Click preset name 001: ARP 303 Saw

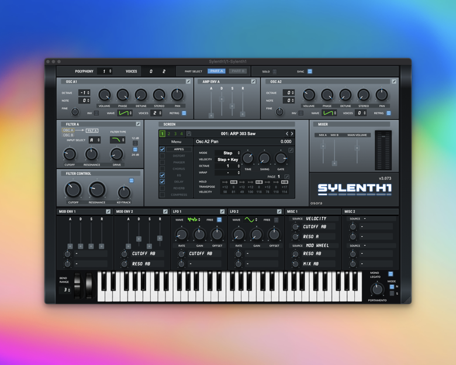(x=238, y=133)
